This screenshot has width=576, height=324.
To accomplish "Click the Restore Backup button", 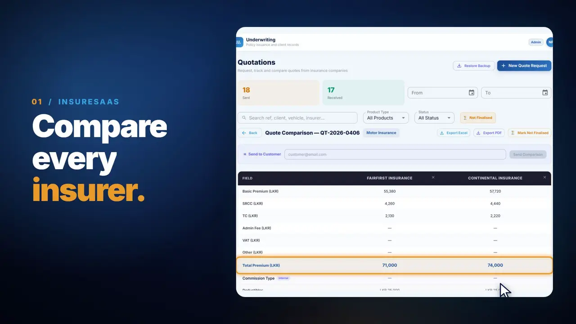I will (x=474, y=66).
